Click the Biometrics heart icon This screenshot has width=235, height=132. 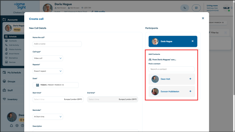pos(6,58)
